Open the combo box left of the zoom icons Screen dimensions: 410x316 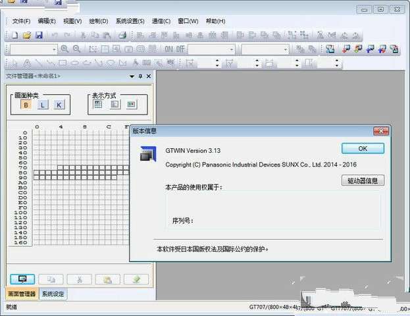[34, 49]
